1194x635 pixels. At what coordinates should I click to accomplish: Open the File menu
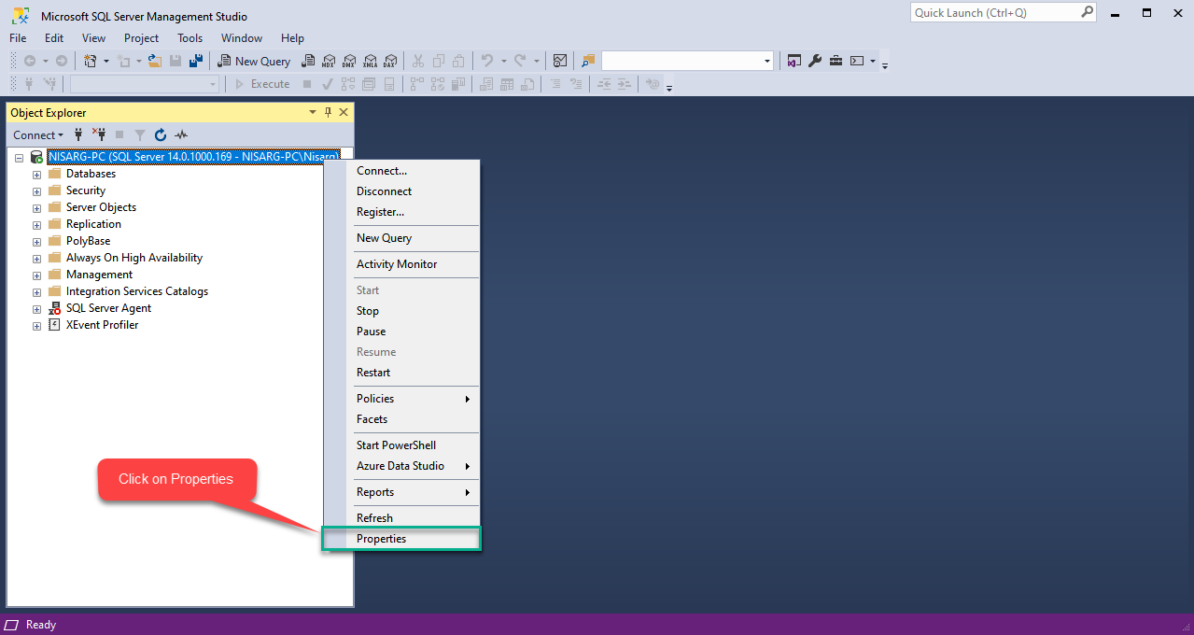coord(18,38)
